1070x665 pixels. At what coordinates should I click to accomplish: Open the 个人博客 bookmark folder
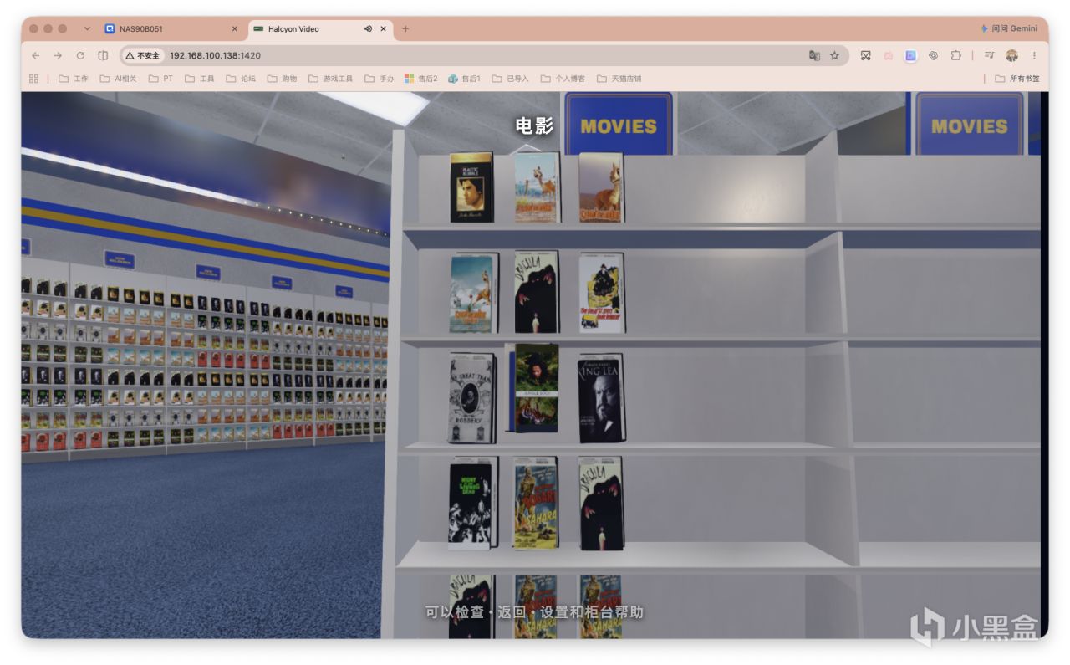[563, 79]
